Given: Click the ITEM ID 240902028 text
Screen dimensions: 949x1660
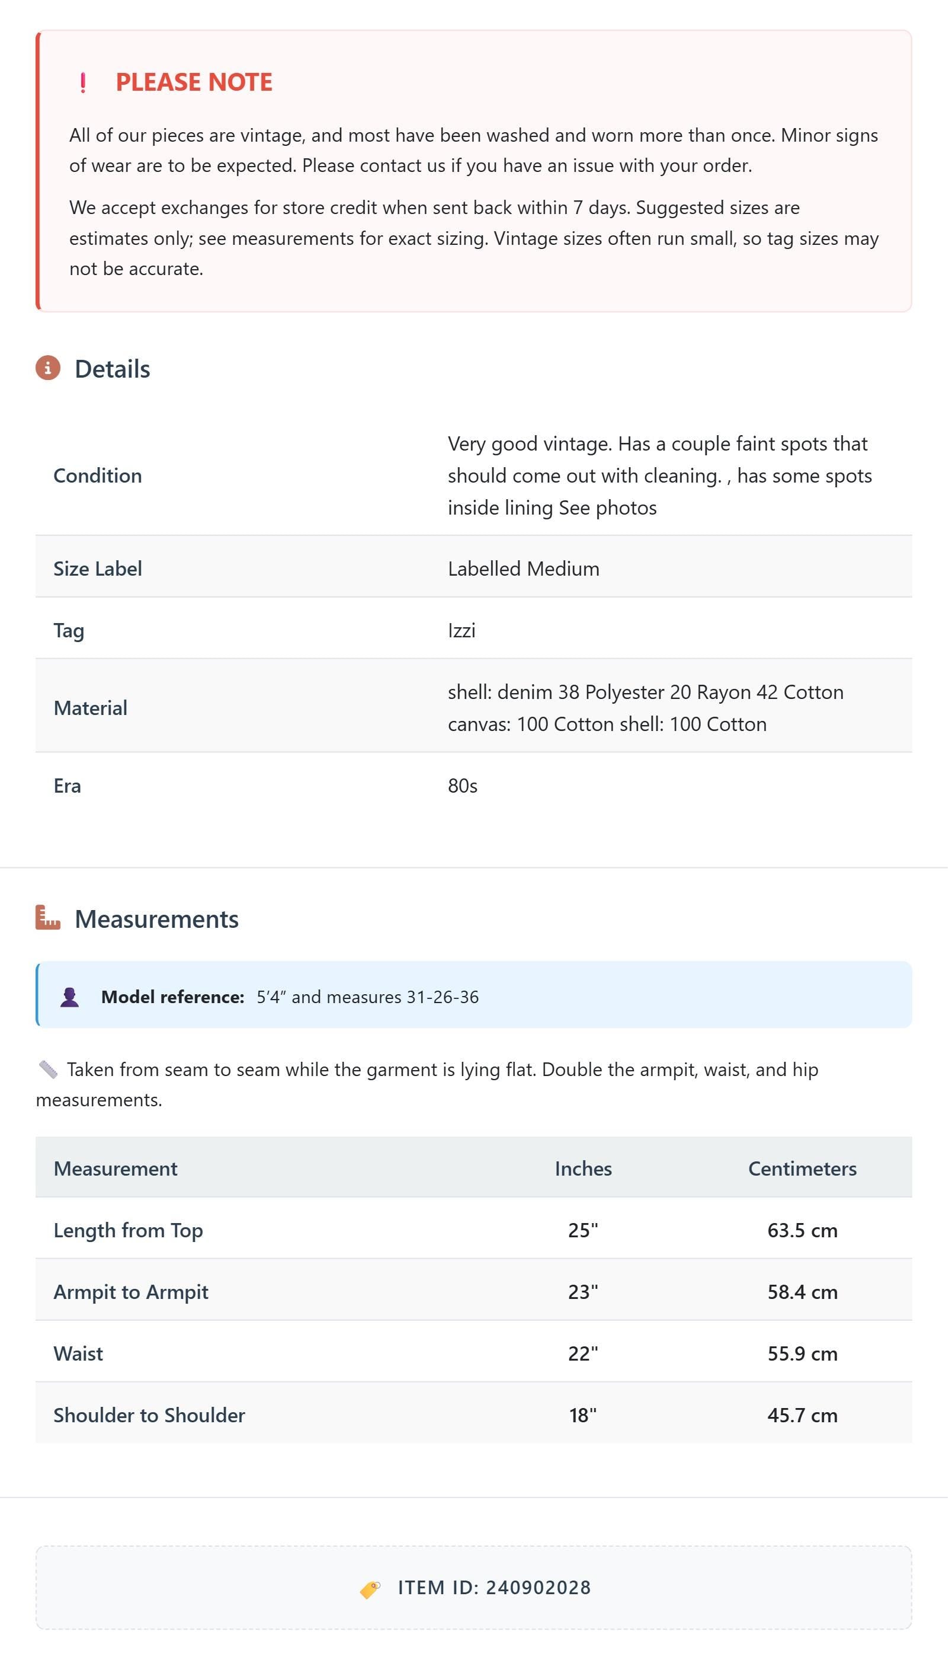Looking at the screenshot, I should coord(495,1588).
